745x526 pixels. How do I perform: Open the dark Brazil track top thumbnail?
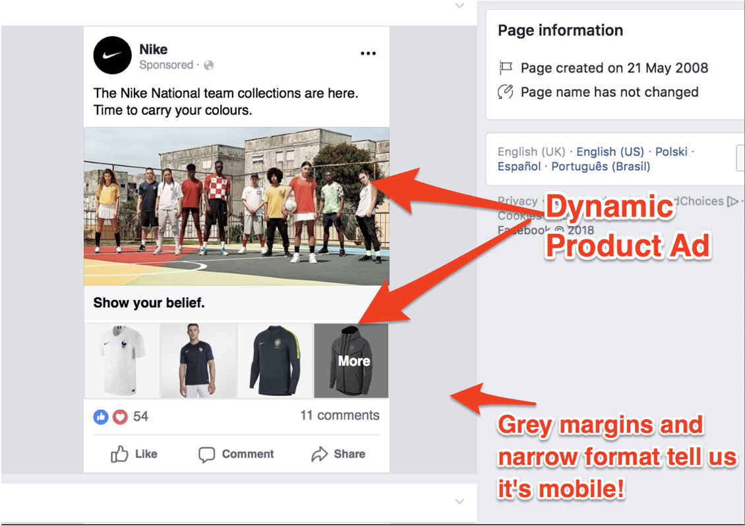click(275, 361)
